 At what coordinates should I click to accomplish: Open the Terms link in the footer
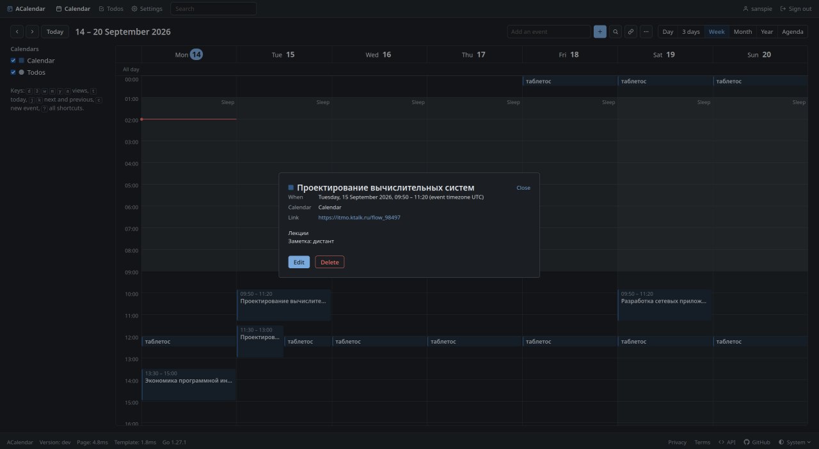point(703,442)
